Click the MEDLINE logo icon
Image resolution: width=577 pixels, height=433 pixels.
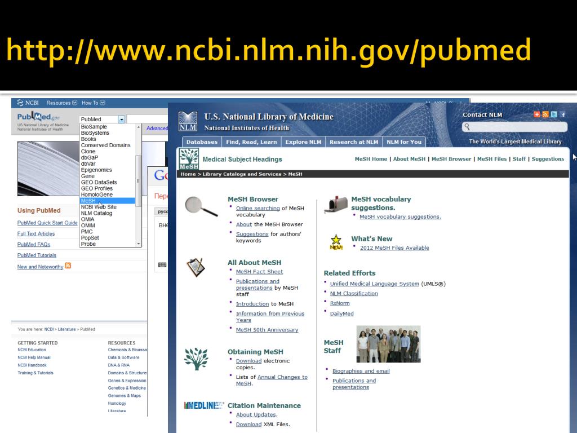click(204, 405)
